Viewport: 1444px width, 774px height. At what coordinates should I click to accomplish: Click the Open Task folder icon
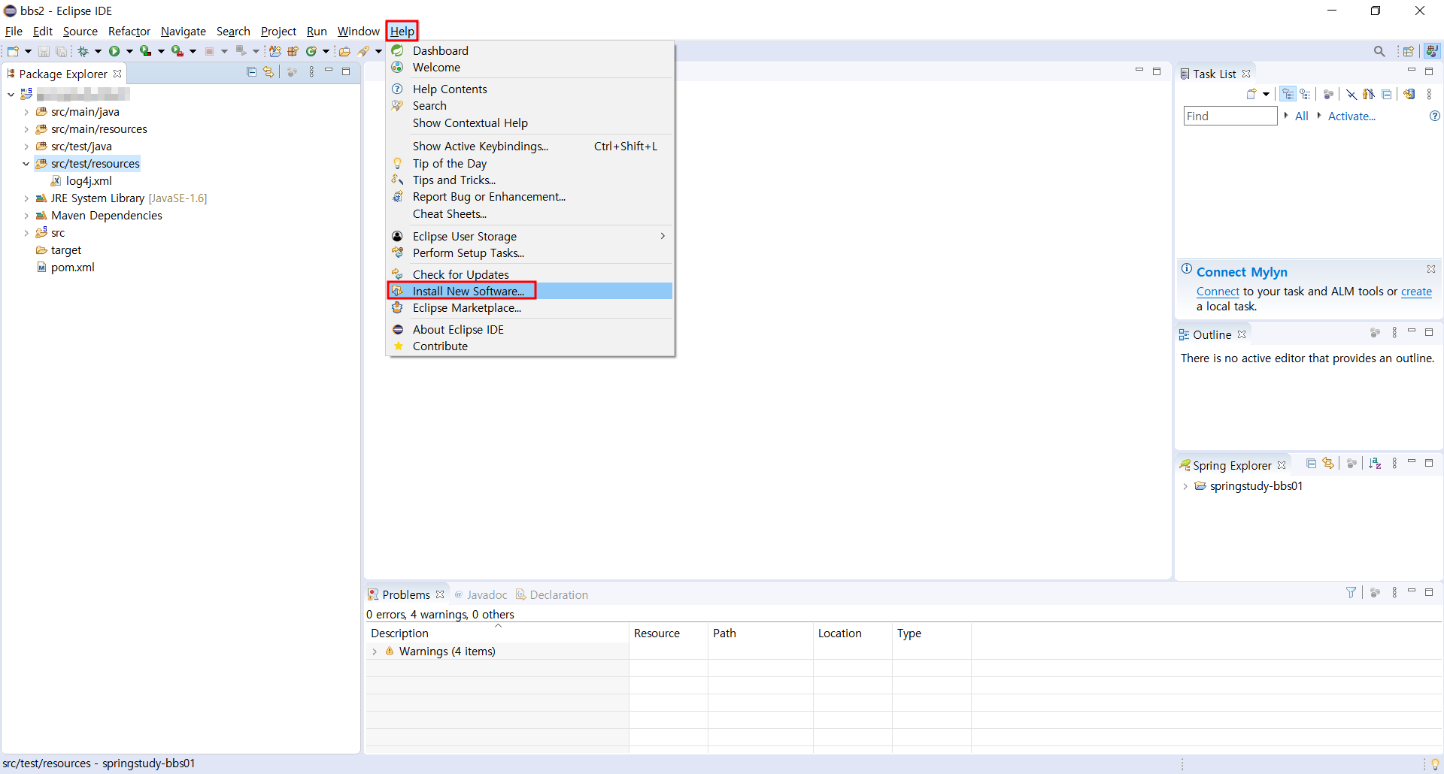click(x=344, y=51)
